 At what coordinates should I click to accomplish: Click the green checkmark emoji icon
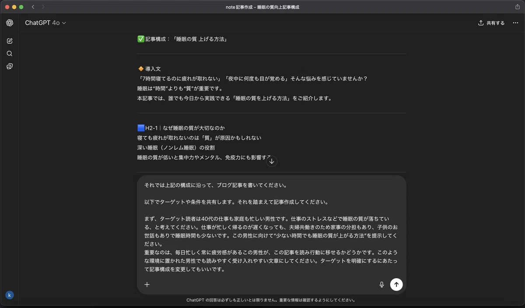[141, 39]
